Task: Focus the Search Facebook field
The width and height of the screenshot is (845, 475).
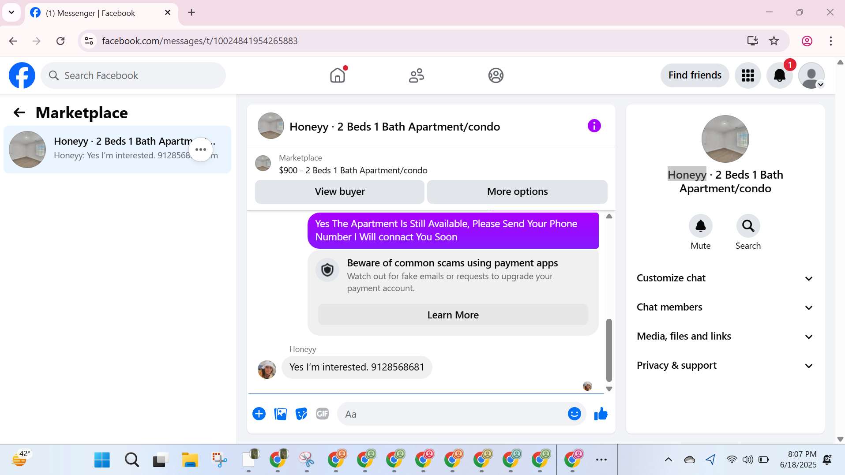Action: tap(133, 75)
